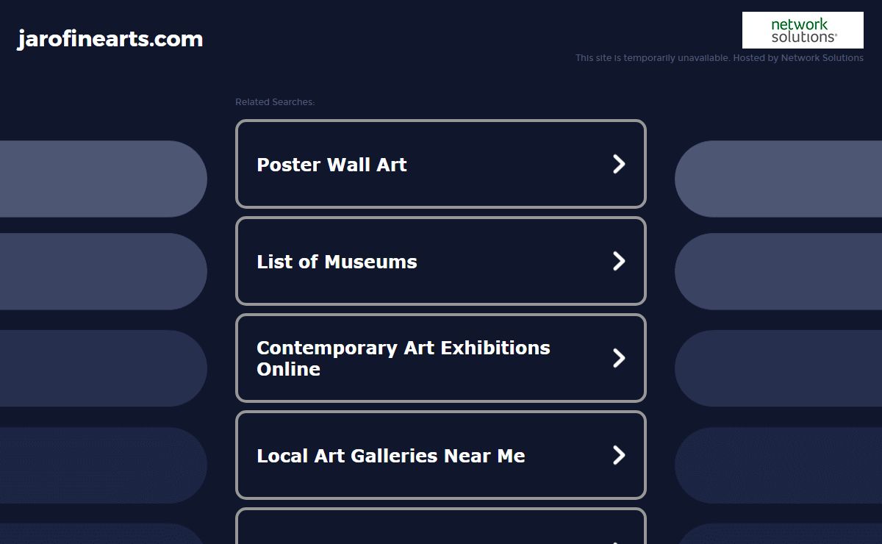This screenshot has width=882, height=544.
Task: Click the pill shape right of Poster Wall Art
Action: [778, 179]
